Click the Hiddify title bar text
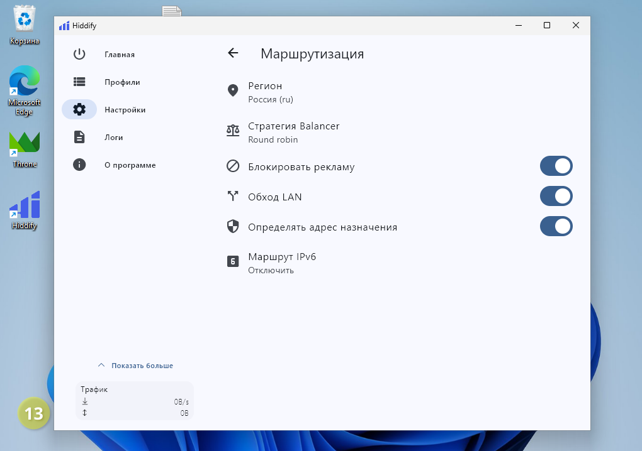 tap(84, 26)
